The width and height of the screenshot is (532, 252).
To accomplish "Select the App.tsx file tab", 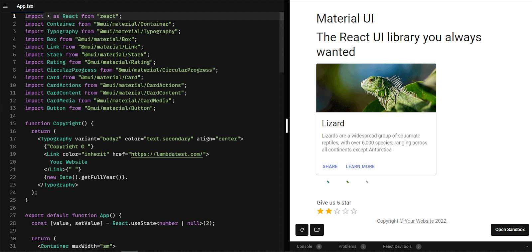I will coord(25,6).
